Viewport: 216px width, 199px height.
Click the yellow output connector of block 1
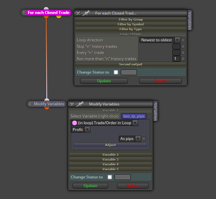click(x=59, y=16)
